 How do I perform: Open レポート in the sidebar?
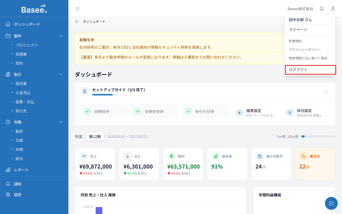[x=21, y=170]
